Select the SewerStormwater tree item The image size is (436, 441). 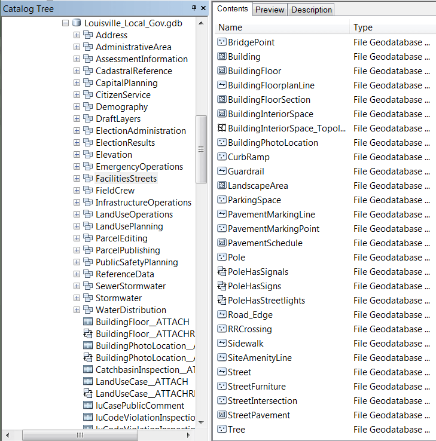click(x=130, y=286)
